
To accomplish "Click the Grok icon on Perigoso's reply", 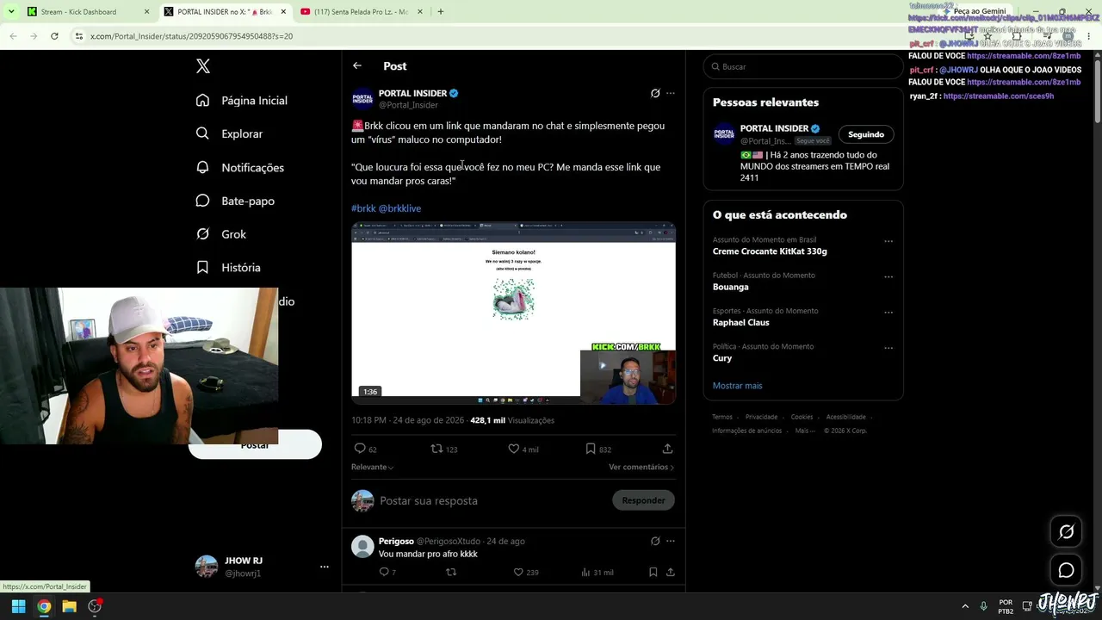I will (x=655, y=541).
